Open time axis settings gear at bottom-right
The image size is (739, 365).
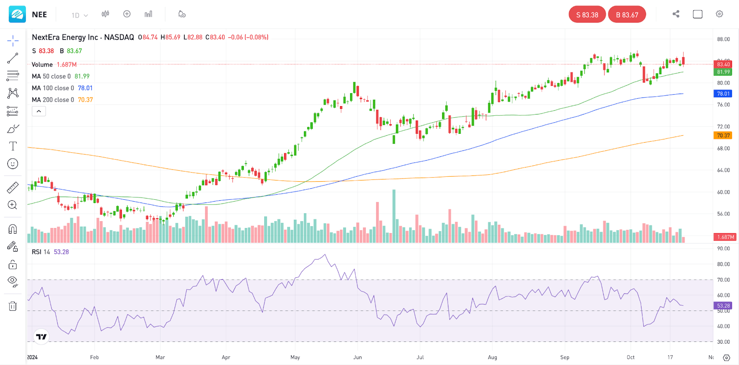(x=726, y=358)
